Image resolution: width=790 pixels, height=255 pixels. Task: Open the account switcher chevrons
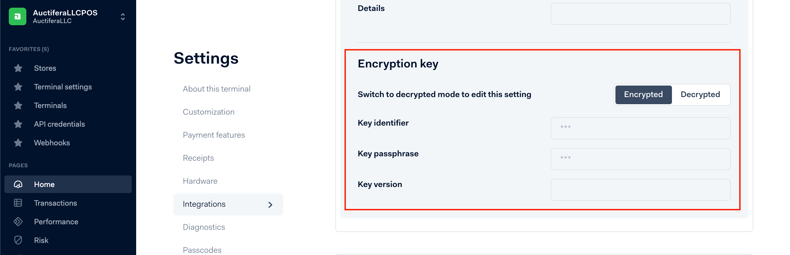[123, 16]
